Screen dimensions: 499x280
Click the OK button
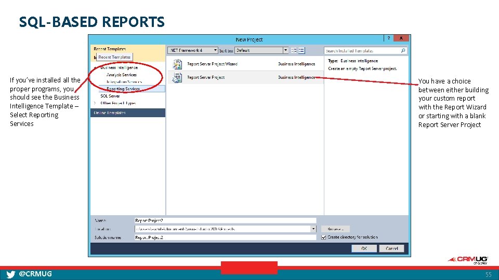coord(364,248)
